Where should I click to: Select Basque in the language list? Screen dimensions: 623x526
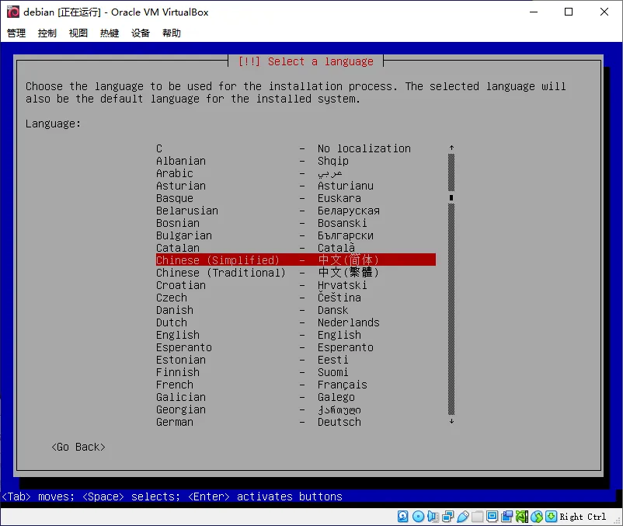click(296, 198)
